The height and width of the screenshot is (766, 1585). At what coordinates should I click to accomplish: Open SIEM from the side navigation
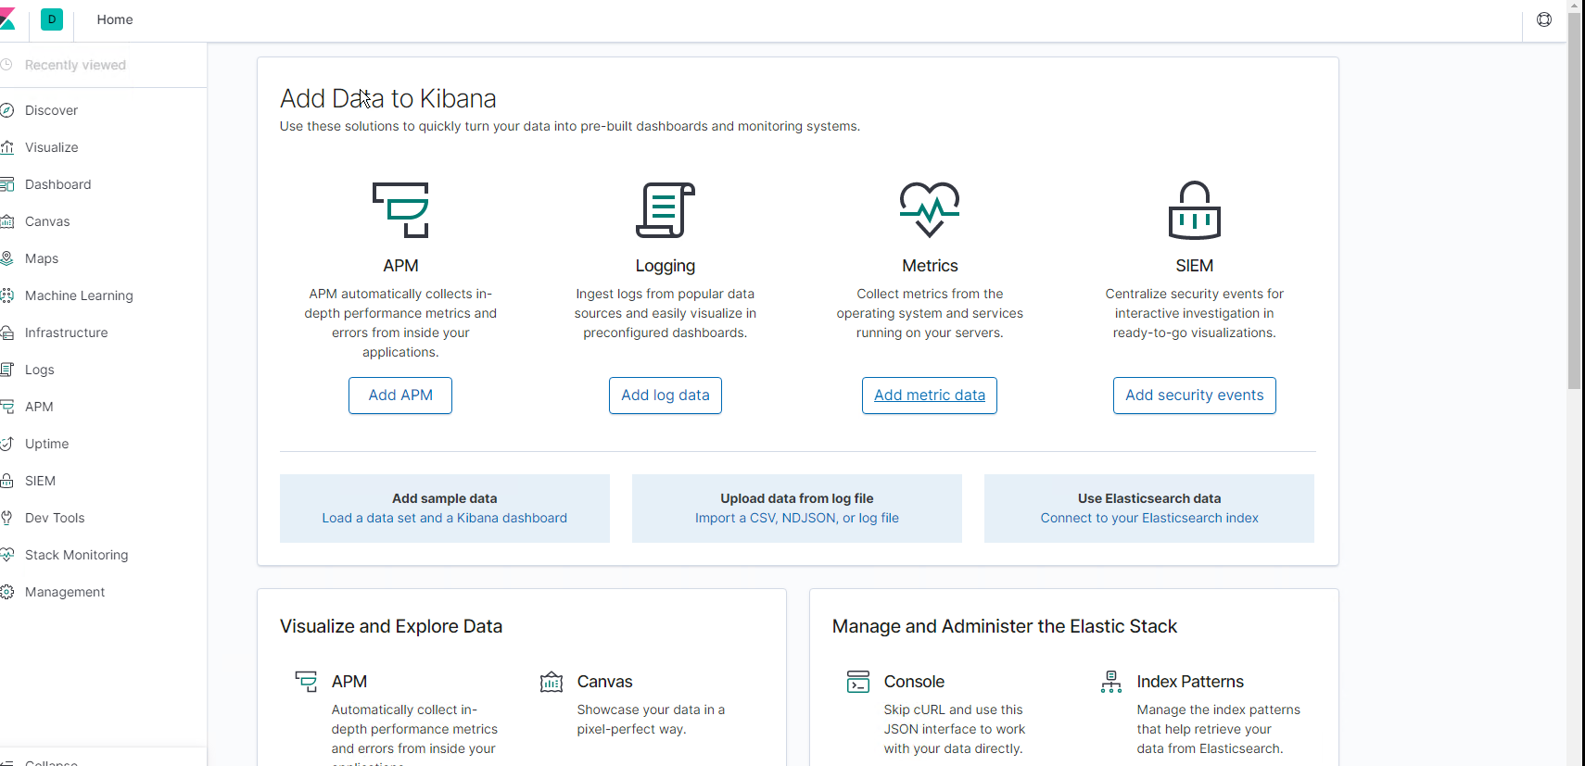pyautogui.click(x=40, y=481)
